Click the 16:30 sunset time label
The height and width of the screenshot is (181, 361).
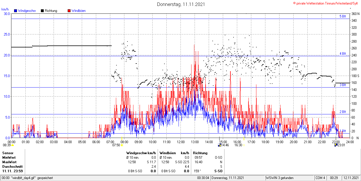pos(238,145)
